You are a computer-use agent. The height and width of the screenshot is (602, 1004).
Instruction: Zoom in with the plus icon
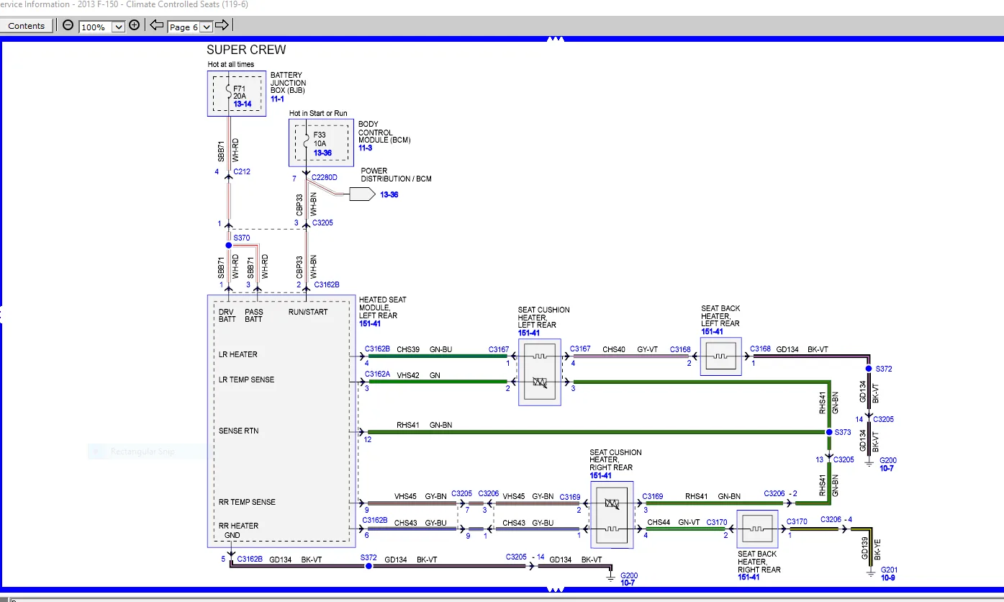pyautogui.click(x=134, y=25)
